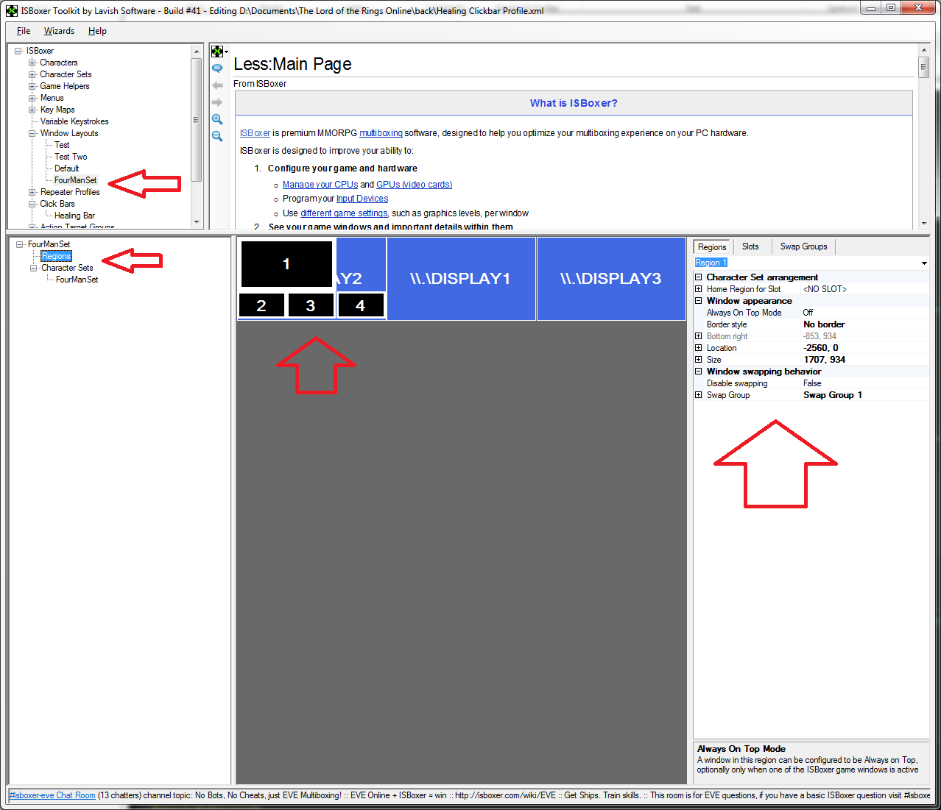The image size is (941, 810).
Task: Expand the Size property
Action: (699, 360)
